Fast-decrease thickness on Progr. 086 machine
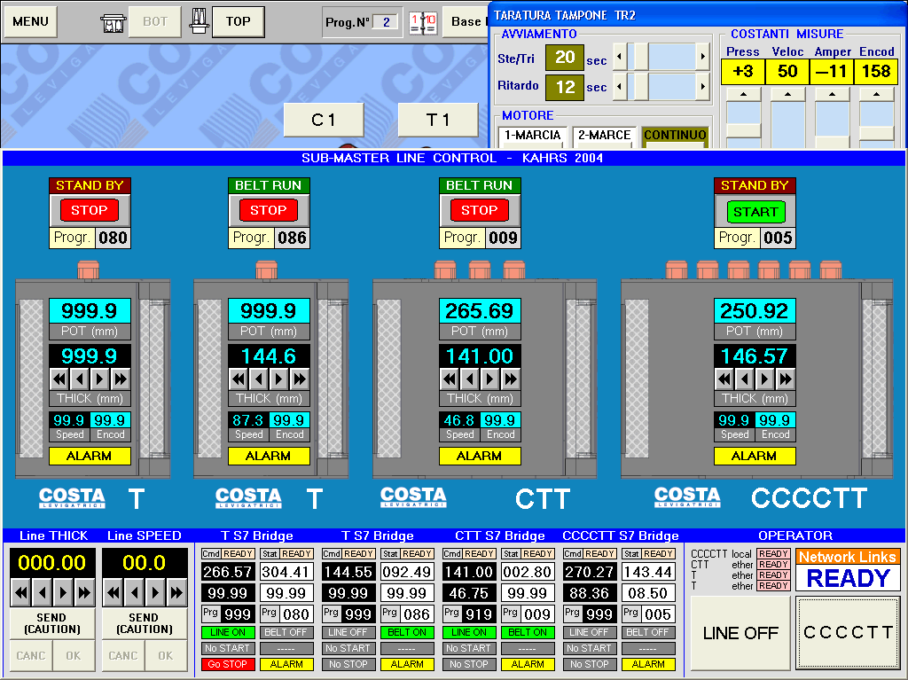The height and width of the screenshot is (680, 908). (238, 379)
